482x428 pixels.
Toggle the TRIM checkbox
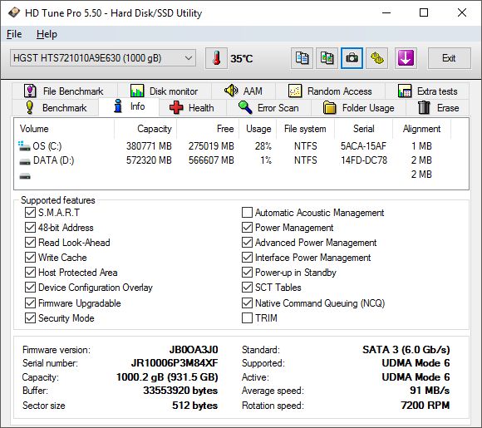tap(247, 318)
